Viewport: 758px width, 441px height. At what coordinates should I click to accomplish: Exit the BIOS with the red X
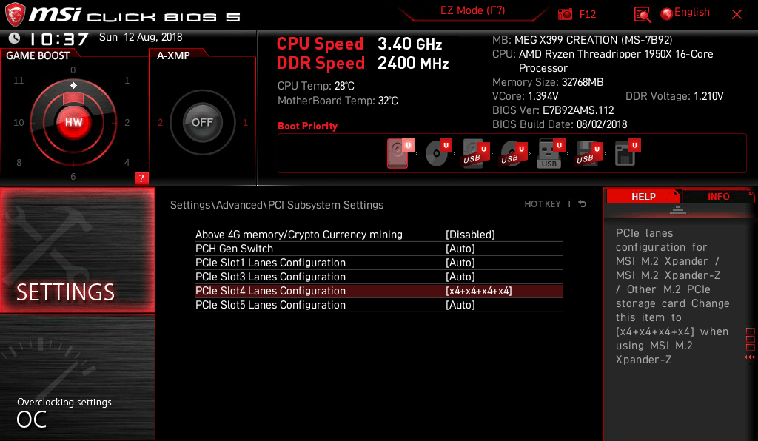pos(737,15)
